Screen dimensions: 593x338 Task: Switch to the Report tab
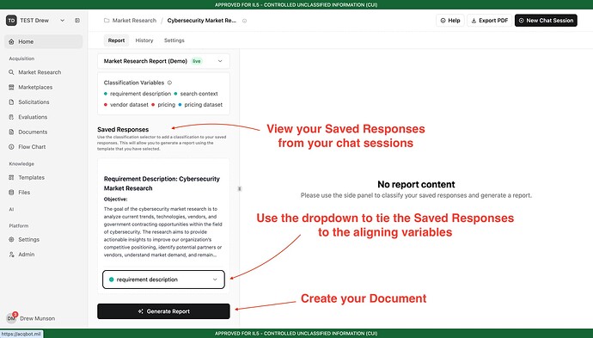[116, 40]
